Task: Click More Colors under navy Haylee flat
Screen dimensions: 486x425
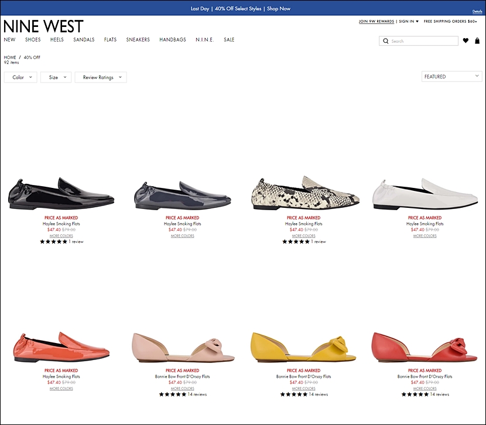Action: tap(183, 236)
